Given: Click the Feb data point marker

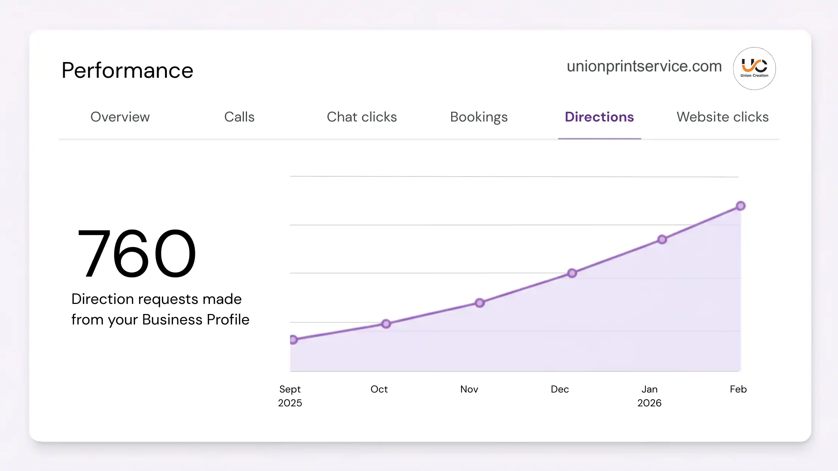Looking at the screenshot, I should coord(740,206).
